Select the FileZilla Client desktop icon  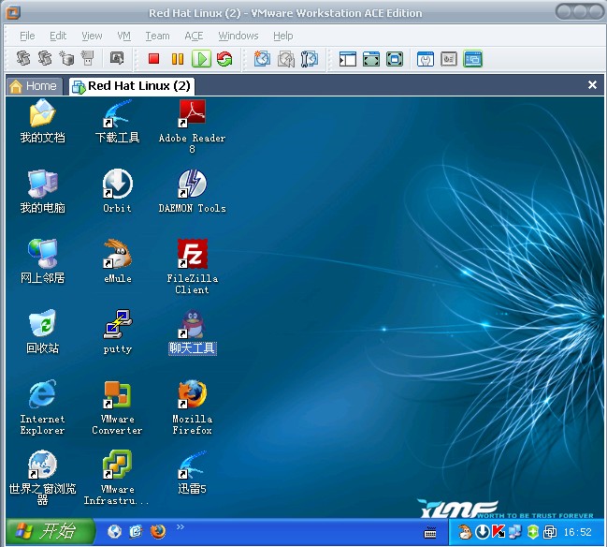pyautogui.click(x=193, y=267)
